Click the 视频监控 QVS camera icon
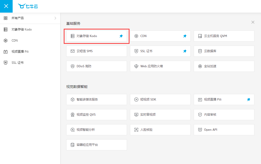This screenshot has height=164, width=261. 73,115
